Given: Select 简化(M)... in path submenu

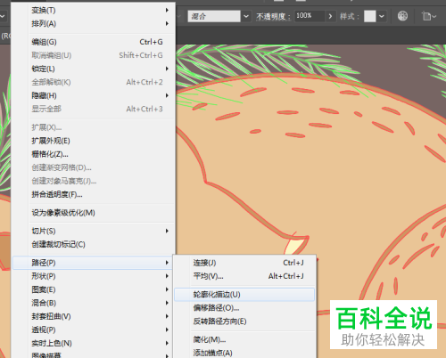Looking at the screenshot, I should [244, 339].
